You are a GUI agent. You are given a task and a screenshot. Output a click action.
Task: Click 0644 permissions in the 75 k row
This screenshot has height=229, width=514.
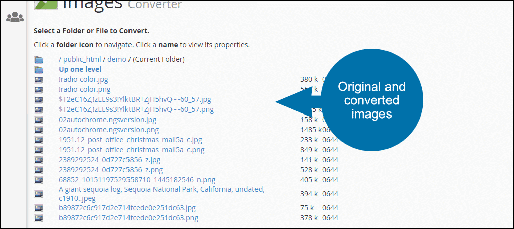coord(330,208)
